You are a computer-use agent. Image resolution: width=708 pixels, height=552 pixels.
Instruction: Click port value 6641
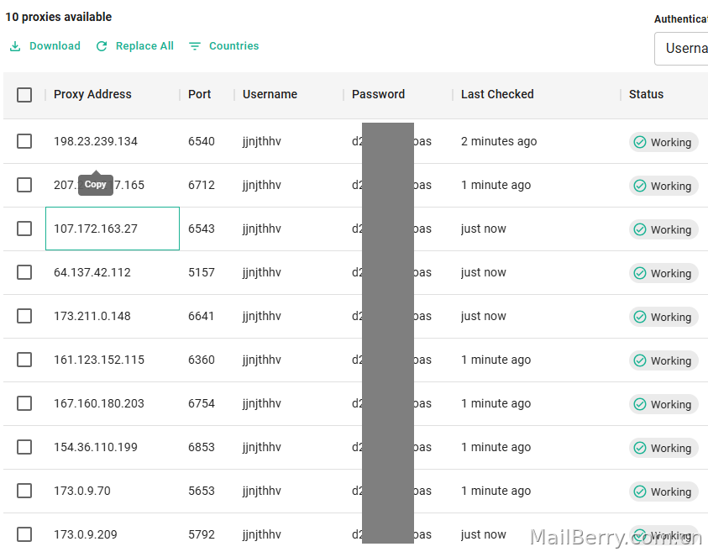[202, 316]
